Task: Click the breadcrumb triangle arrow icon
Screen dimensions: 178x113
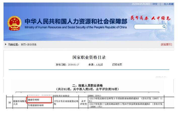Action: pyautogui.click(x=6, y=44)
